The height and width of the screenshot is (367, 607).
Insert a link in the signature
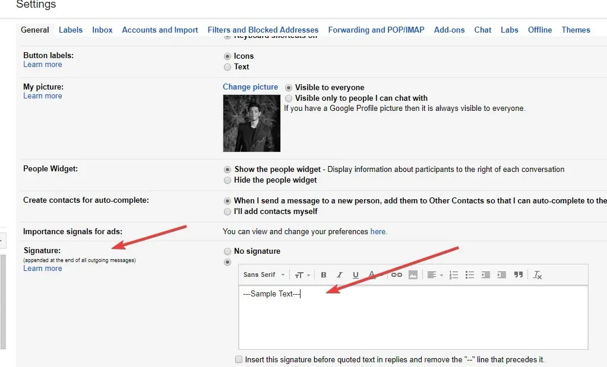tap(396, 275)
